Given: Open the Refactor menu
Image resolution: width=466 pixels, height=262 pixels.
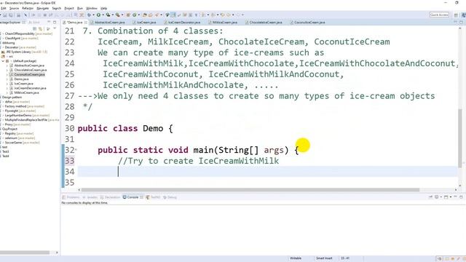Looking at the screenshot, I should click(x=28, y=8).
